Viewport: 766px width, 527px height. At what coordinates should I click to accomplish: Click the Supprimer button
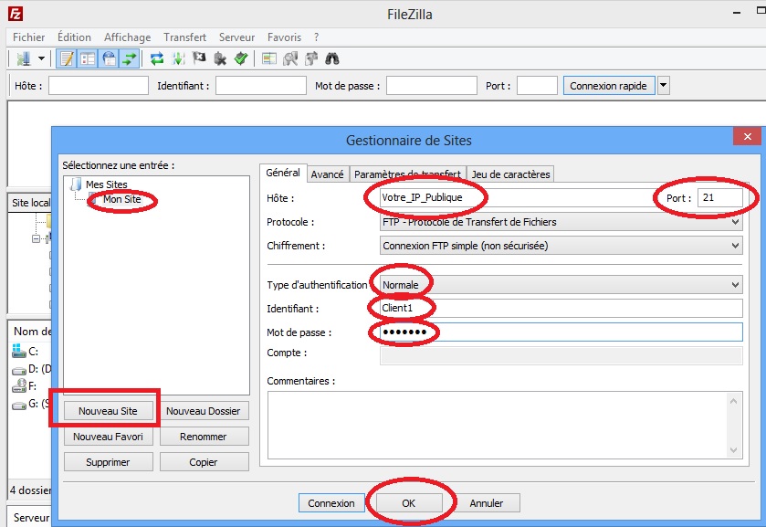tap(108, 462)
